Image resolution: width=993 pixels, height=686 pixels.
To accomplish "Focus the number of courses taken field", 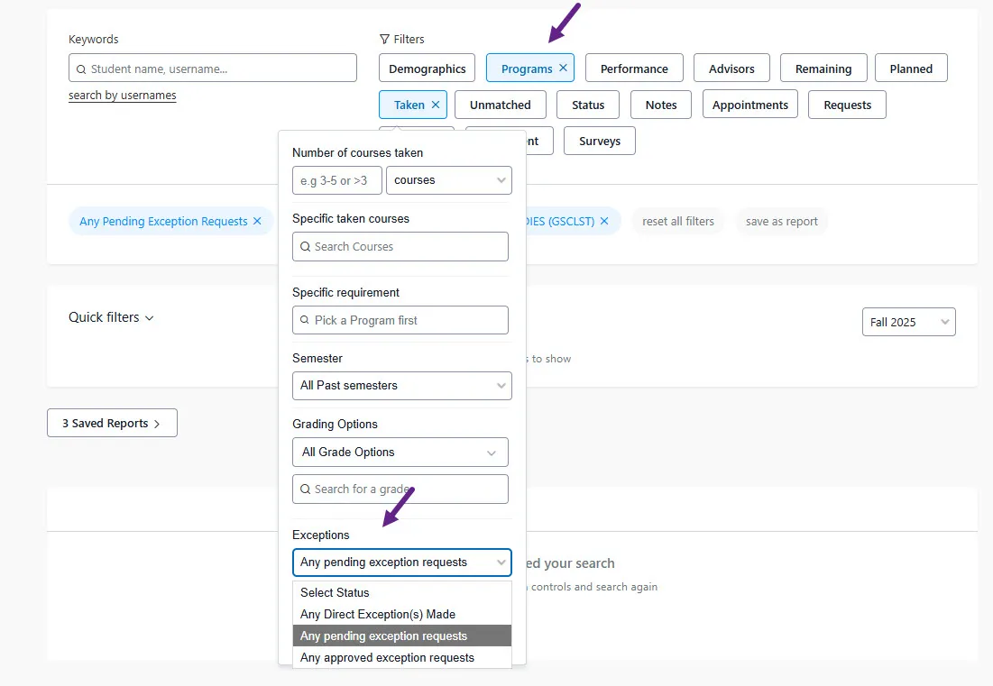I will coord(337,179).
